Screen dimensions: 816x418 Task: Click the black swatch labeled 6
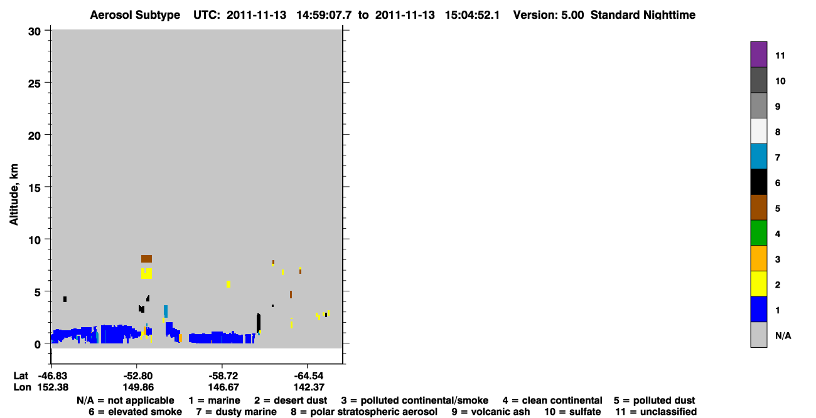click(758, 182)
